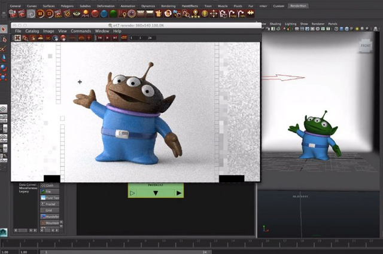Click the range slider handle labeled 1
This screenshot has width=383, height=254.
pyautogui.click(x=45, y=252)
